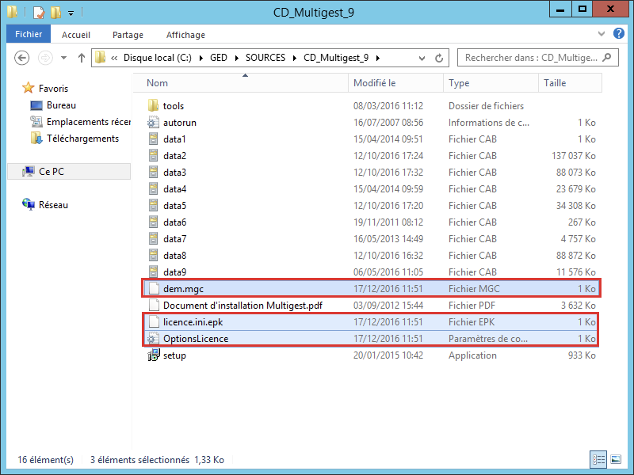
Task: Click the Help question mark icon
Action: [x=617, y=35]
